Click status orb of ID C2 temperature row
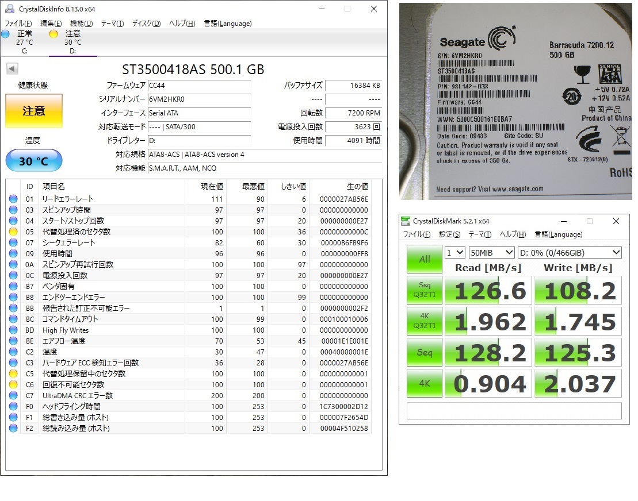The image size is (638, 501). [13, 352]
